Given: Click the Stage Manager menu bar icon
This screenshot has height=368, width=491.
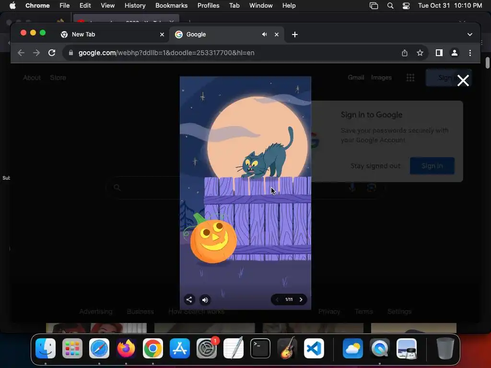Looking at the screenshot, I should click(374, 6).
